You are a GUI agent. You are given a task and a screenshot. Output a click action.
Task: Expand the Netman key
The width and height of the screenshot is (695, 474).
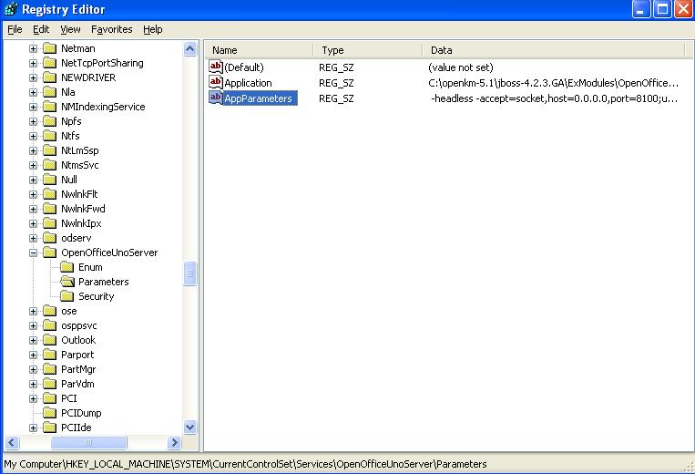point(33,48)
